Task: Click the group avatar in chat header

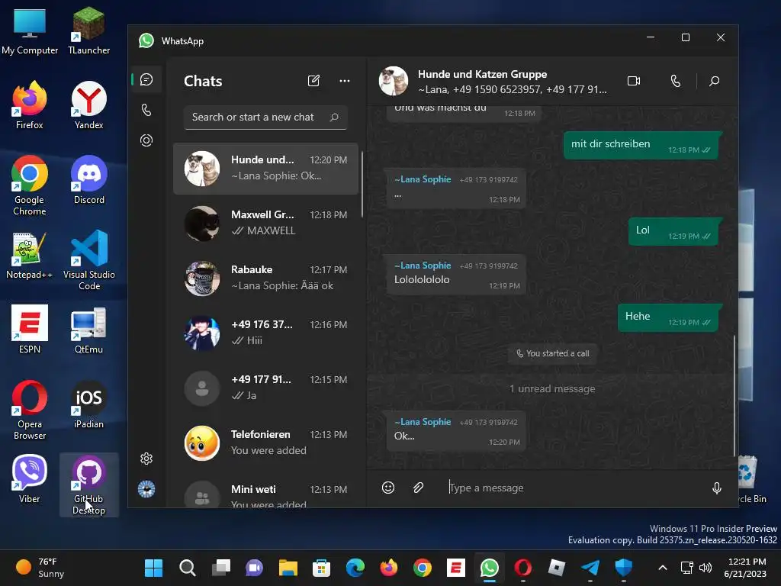Action: click(x=394, y=81)
